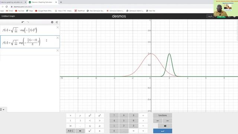Tap the number 6 key
Image resolution: width=238 pixels, height=134 pixels.
[134, 121]
